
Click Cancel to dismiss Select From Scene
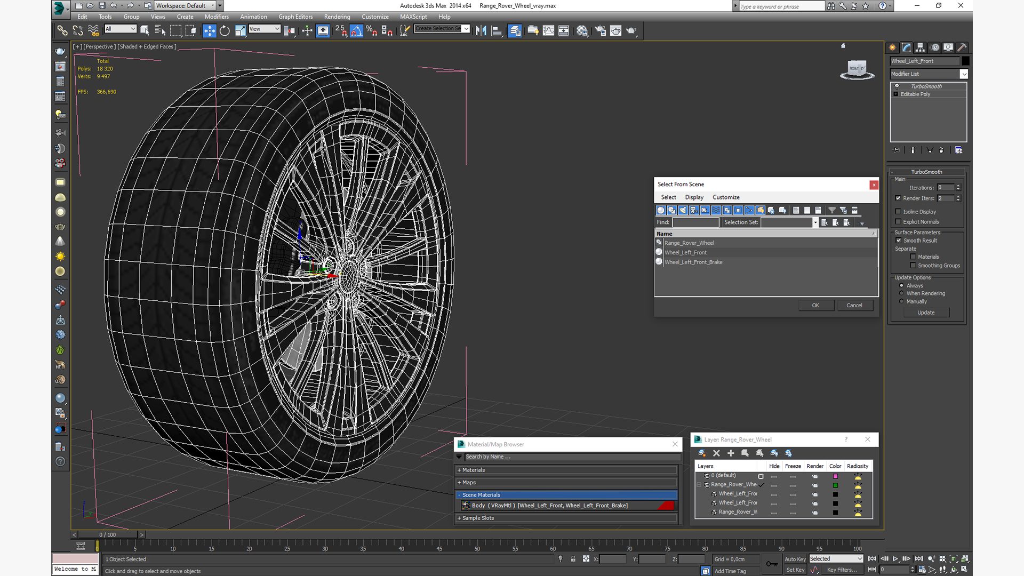[x=853, y=305]
